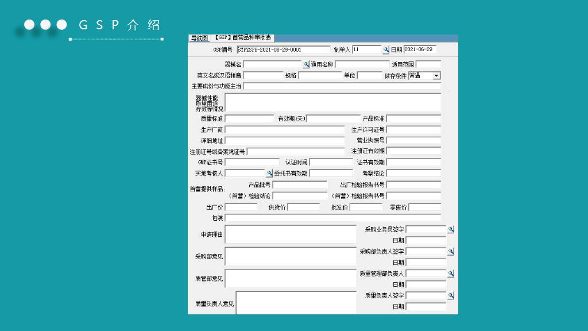Screen dimensions: 588x331
Task: Click the 质量负责人签字 input field
Action: 426,296
